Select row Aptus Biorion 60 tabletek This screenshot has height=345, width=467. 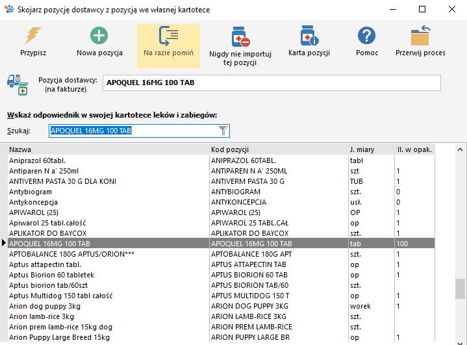(x=221, y=275)
